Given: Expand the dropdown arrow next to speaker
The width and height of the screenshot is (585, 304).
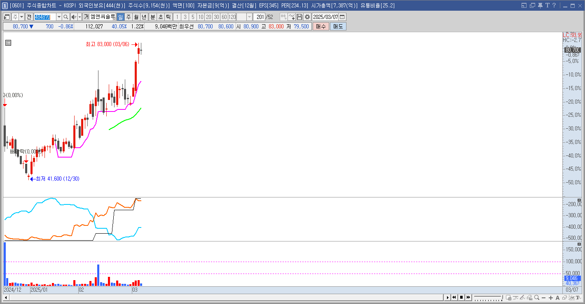Looking at the screenshot, I should point(80,17).
